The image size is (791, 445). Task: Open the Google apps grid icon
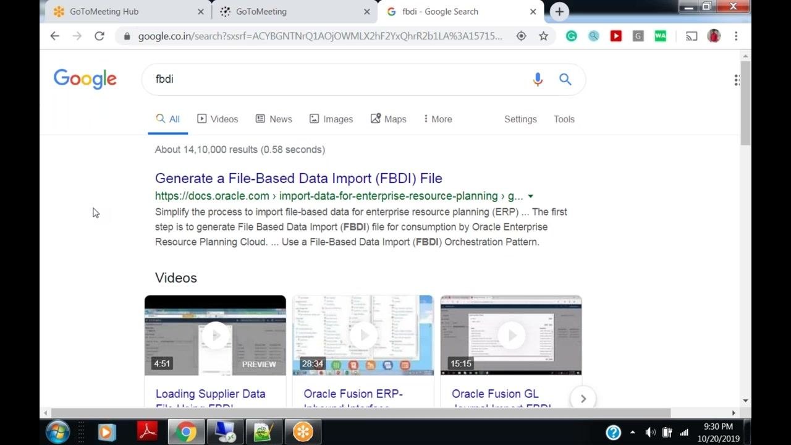pos(737,80)
